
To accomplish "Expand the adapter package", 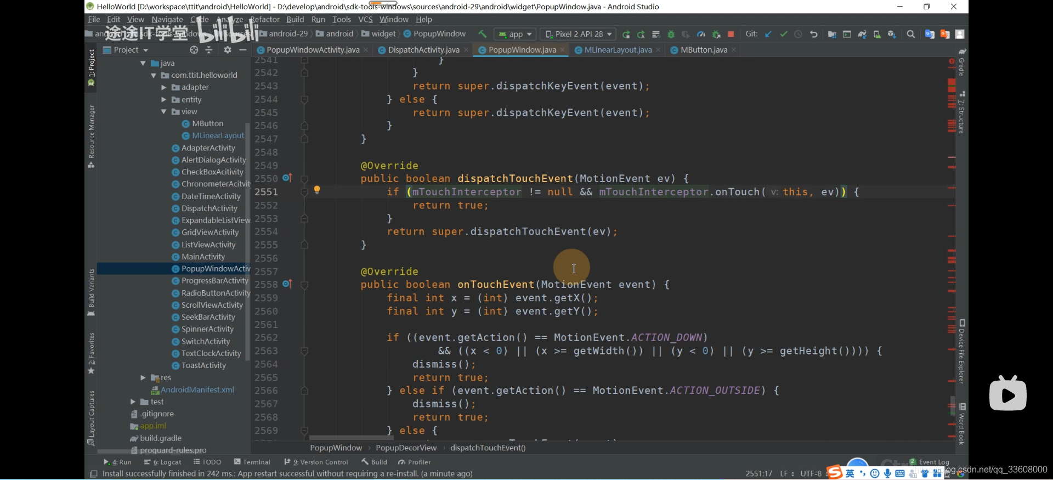I will pos(163,87).
